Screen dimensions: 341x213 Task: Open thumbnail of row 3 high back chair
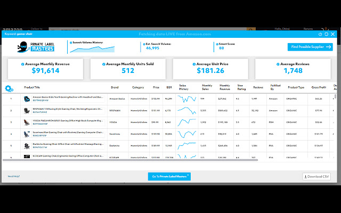[27, 122]
